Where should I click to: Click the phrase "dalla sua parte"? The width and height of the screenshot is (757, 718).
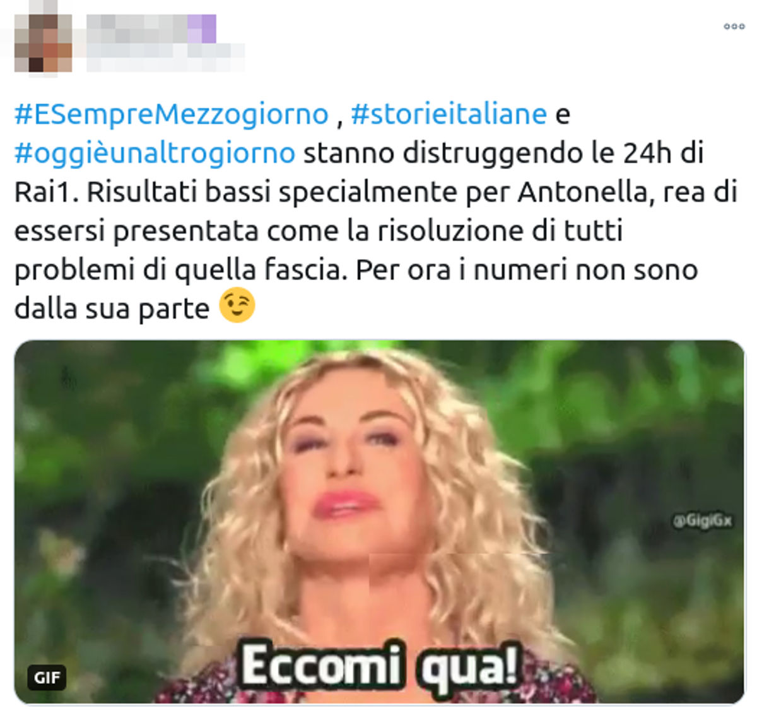(x=112, y=309)
